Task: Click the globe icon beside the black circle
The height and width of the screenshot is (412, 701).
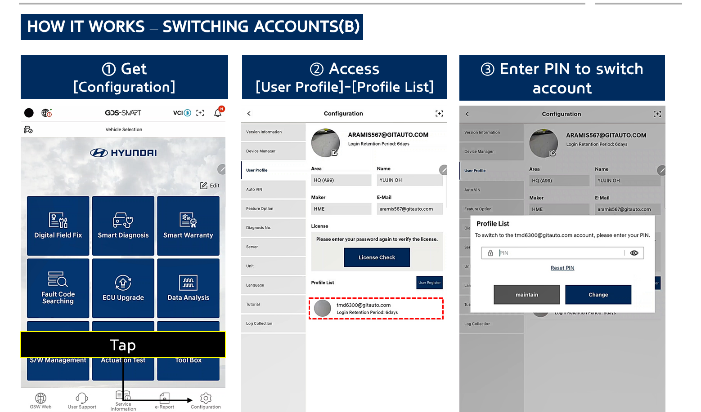Action: 46,113
